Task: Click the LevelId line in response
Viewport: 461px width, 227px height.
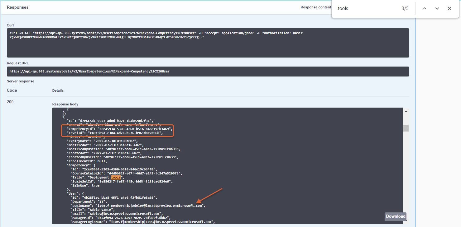Action: click(x=115, y=133)
